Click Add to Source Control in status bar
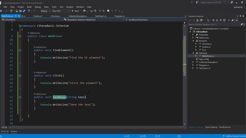The image size is (246, 138). pos(234,136)
